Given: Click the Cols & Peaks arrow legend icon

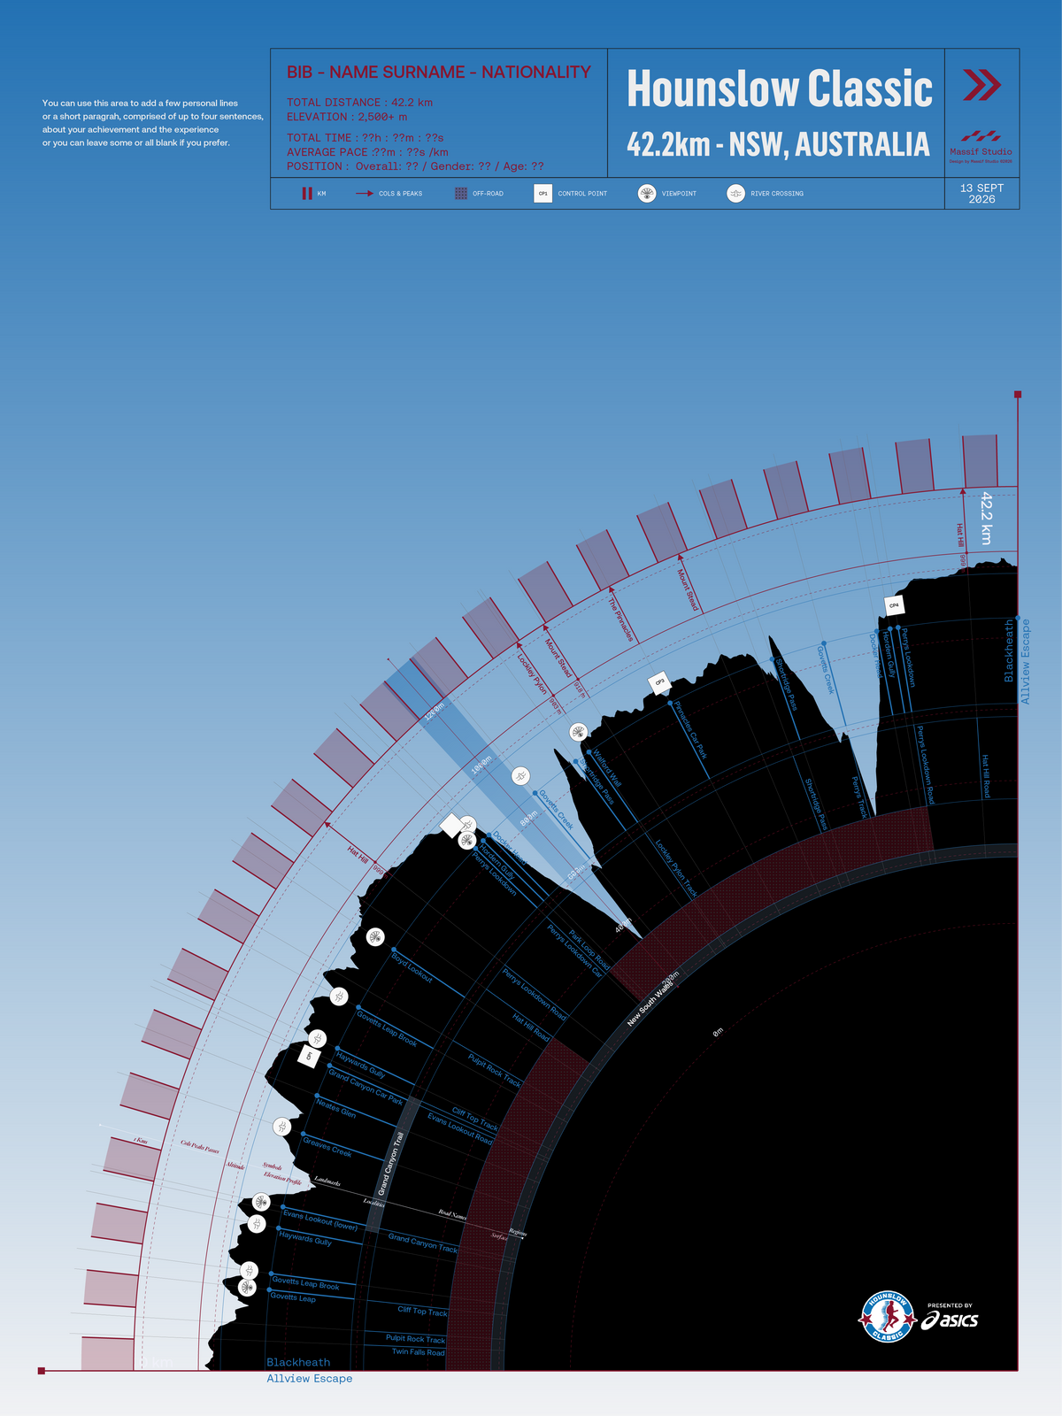Looking at the screenshot, I should tap(364, 193).
